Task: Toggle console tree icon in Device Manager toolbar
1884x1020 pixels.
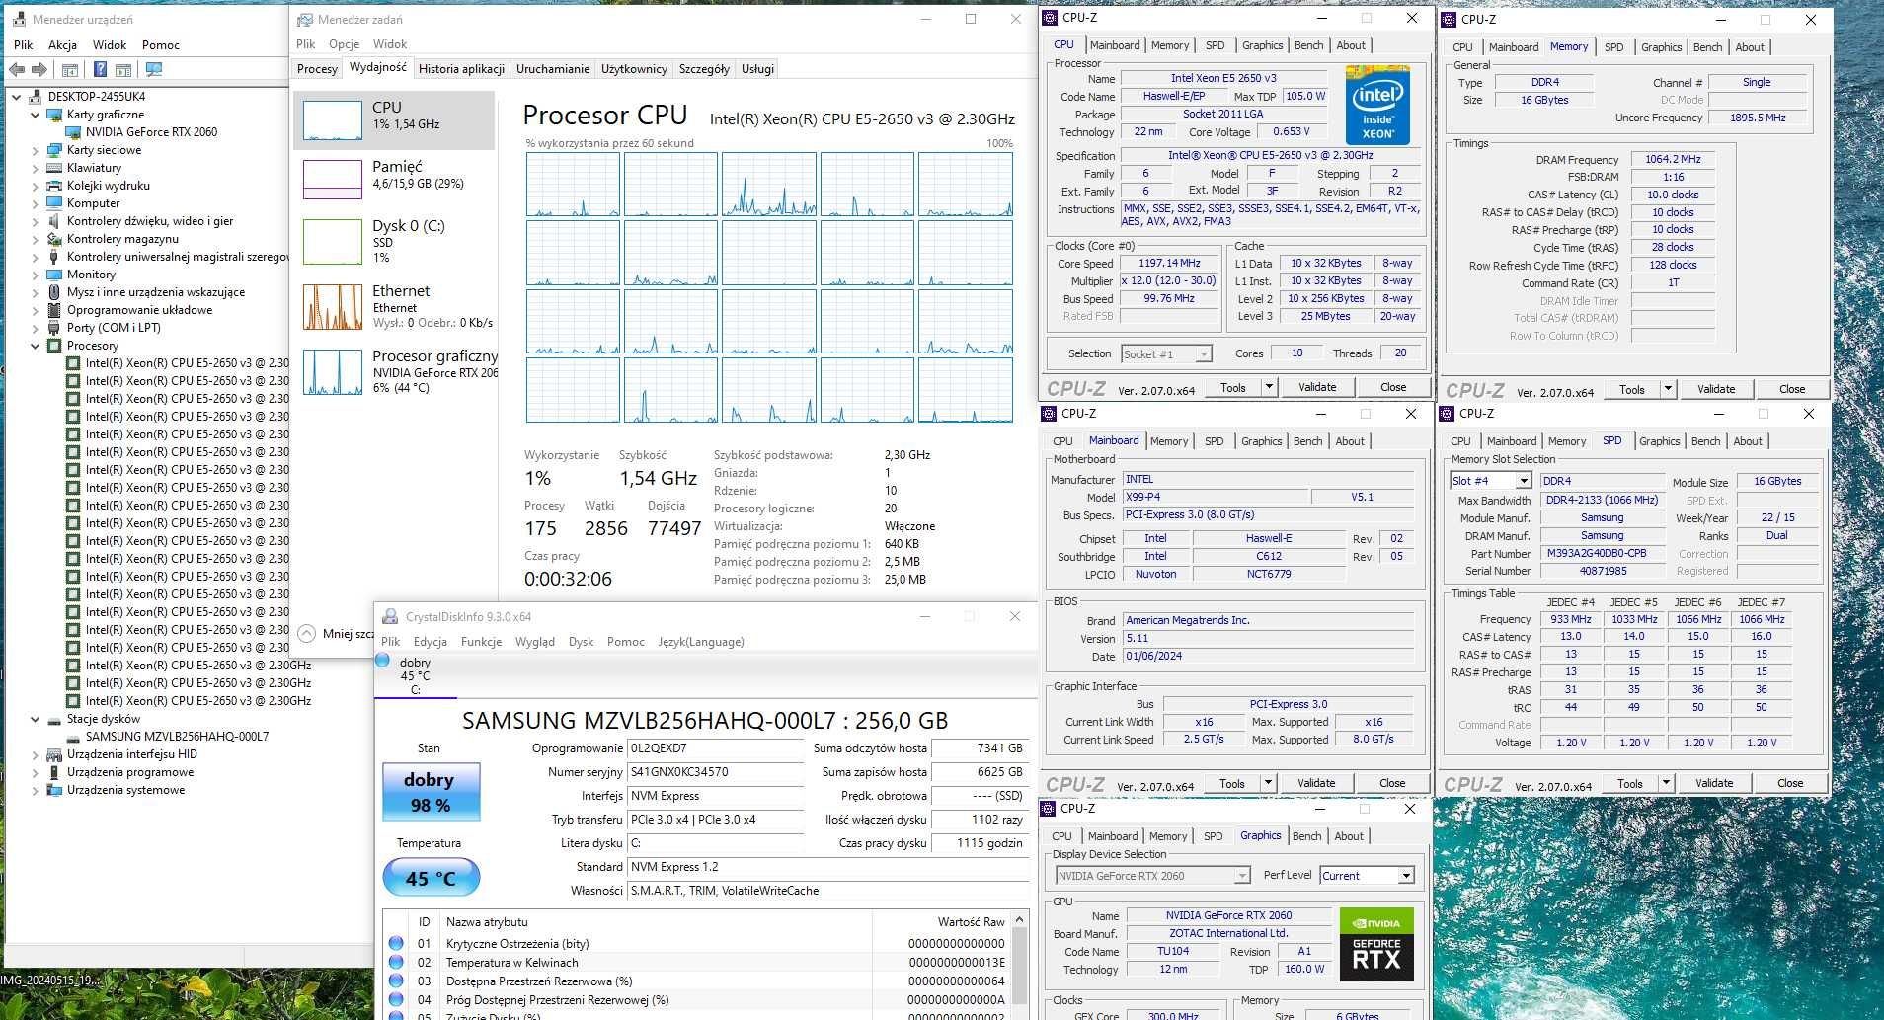Action: 69,70
